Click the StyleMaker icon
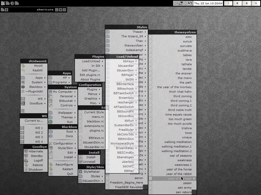Image resolution: width=261 pixels, height=195 pixels. [x=81, y=172]
